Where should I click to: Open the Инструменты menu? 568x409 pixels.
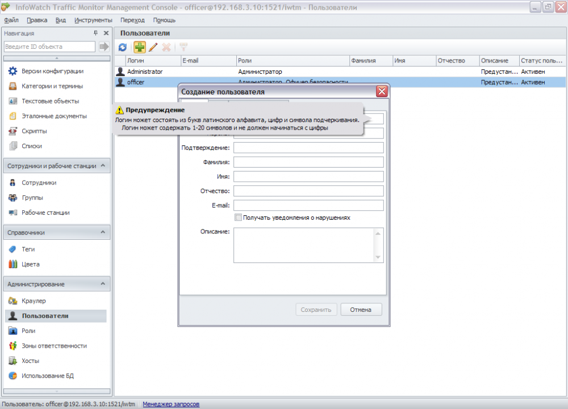pyautogui.click(x=93, y=20)
